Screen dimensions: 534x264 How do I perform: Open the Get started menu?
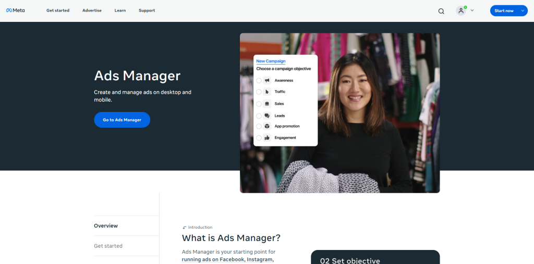tap(58, 10)
